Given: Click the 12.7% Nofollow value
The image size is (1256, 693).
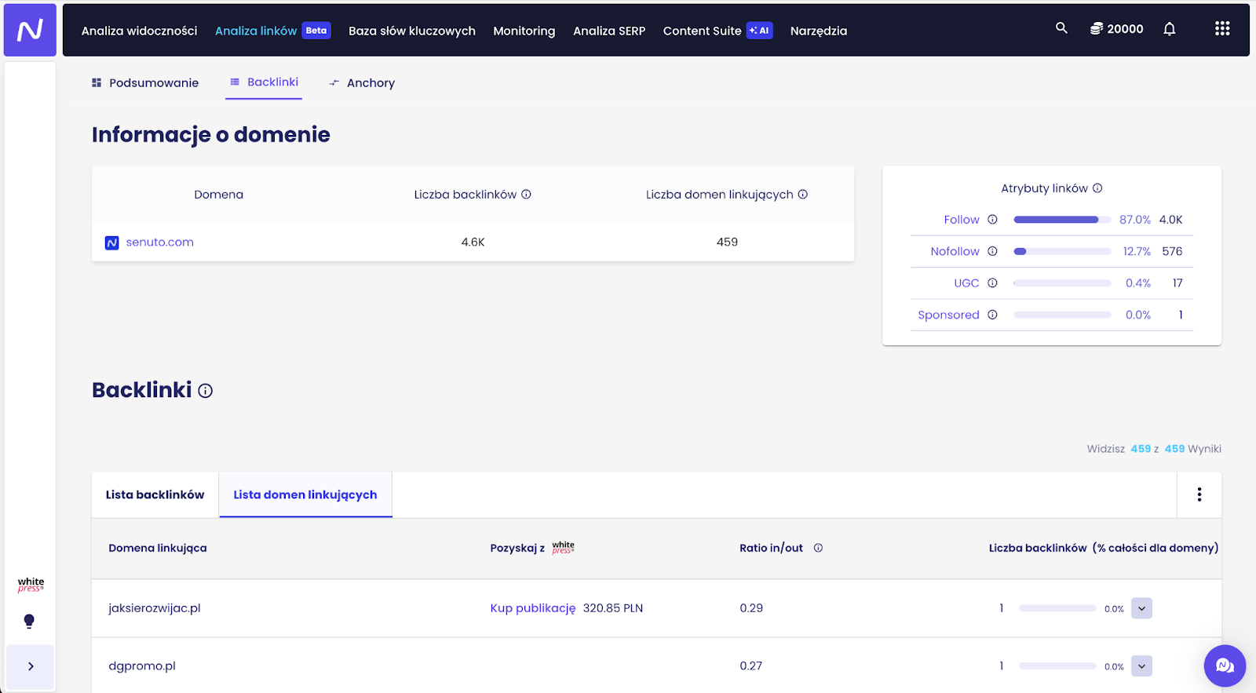Looking at the screenshot, I should (1137, 251).
